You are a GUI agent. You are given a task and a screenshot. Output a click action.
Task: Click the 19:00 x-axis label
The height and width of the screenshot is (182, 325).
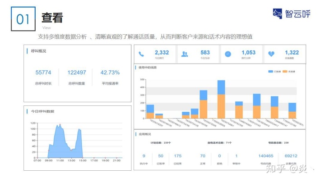point(105,160)
